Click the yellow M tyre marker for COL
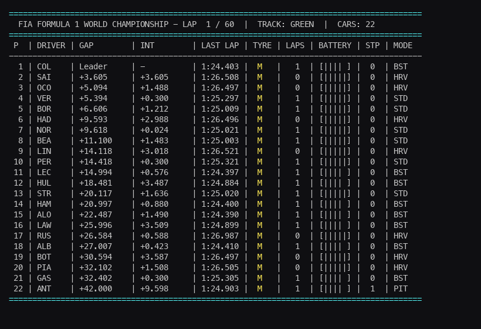 point(260,66)
